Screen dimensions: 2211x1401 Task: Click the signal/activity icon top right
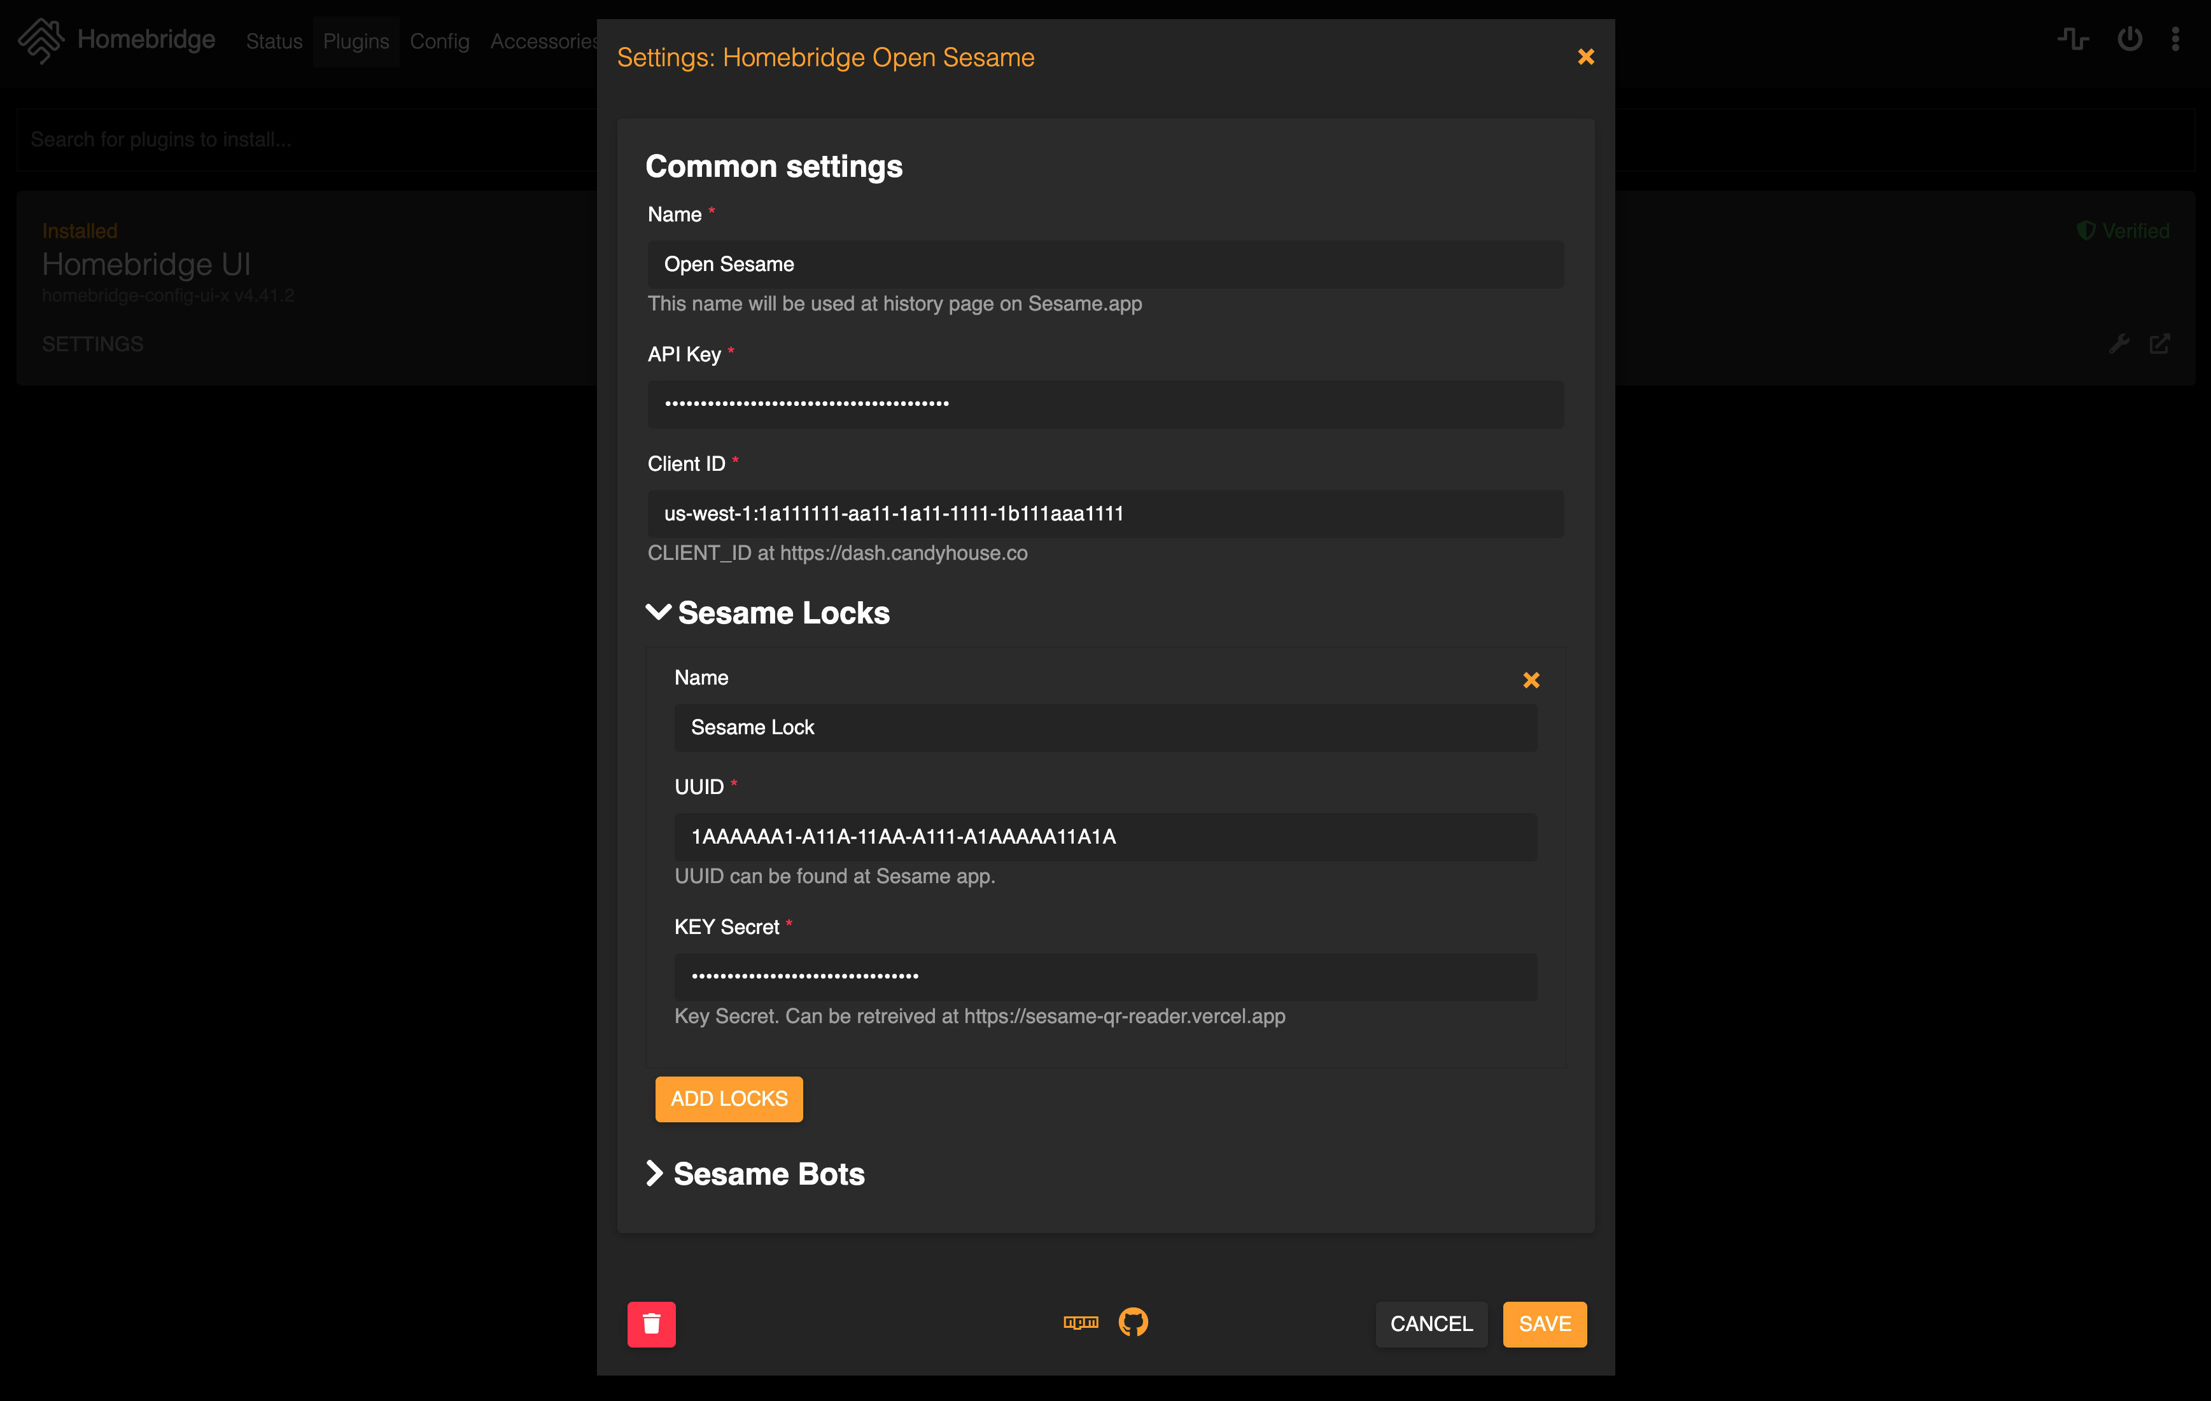point(2072,39)
